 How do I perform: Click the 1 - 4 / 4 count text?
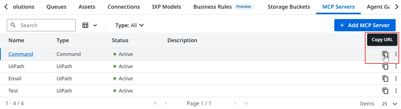15,103
